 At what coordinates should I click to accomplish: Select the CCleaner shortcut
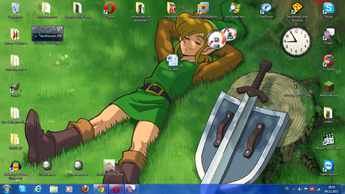point(329,61)
